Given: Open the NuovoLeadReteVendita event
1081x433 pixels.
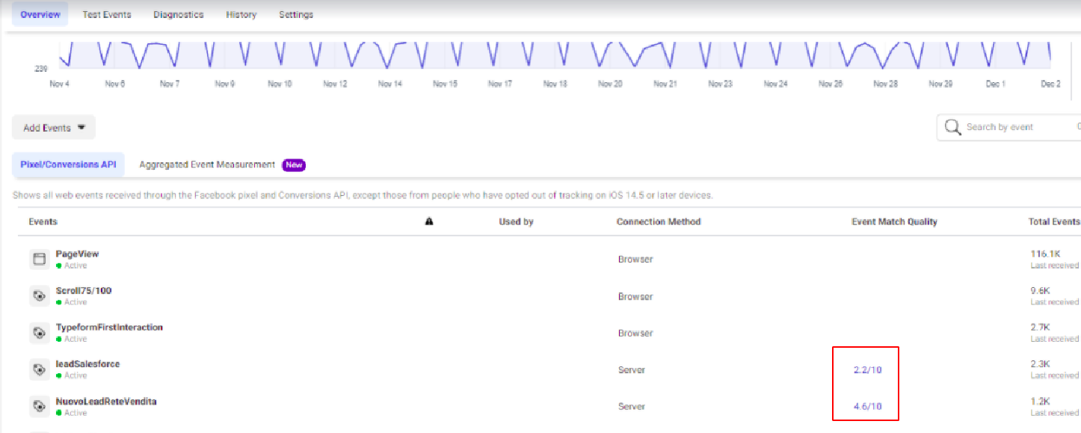Looking at the screenshot, I should pos(106,402).
